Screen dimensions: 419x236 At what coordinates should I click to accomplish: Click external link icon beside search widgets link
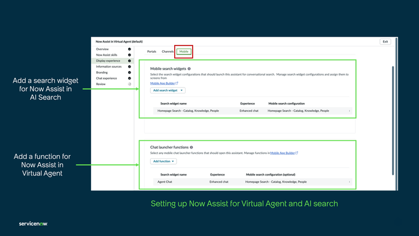pyautogui.click(x=177, y=83)
